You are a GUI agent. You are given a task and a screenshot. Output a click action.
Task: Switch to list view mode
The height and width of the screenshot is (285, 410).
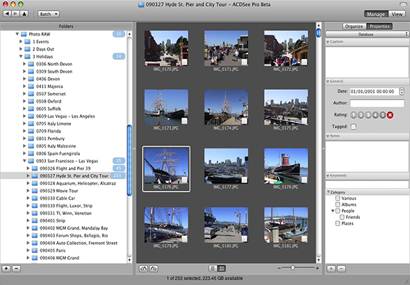[213, 268]
